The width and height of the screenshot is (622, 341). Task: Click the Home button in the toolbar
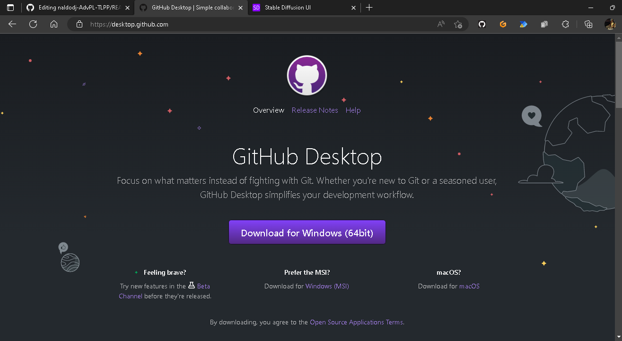[x=54, y=24]
